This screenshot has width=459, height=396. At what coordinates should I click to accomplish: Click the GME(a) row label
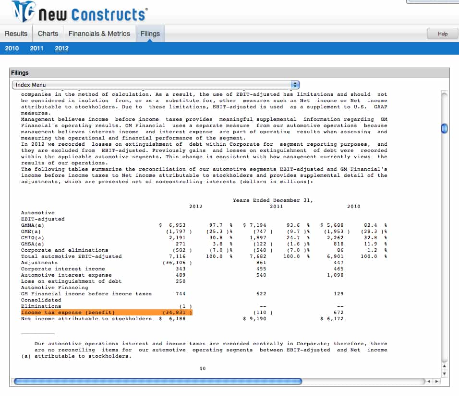[31, 232]
